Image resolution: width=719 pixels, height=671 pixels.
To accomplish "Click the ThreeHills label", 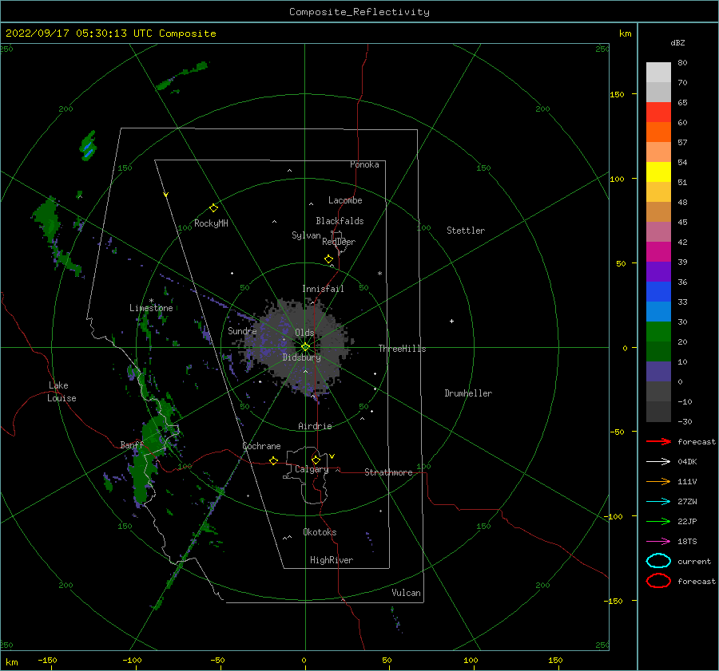I will pyautogui.click(x=402, y=349).
